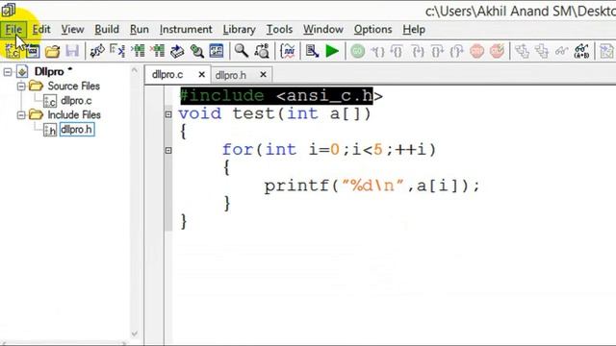Click the green grid icon with red X
The width and height of the screenshot is (616, 346).
point(158,51)
